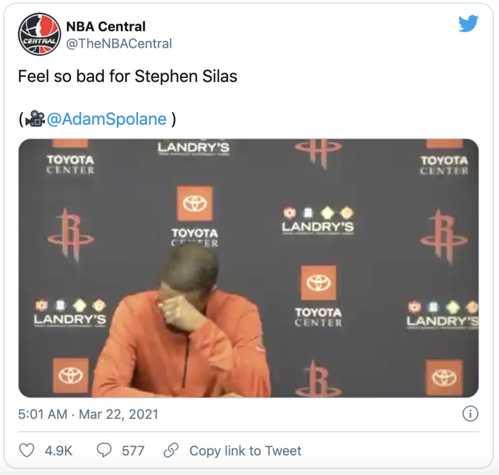Open the @TheNBACentral handle
The height and width of the screenshot is (475, 499).
(119, 43)
